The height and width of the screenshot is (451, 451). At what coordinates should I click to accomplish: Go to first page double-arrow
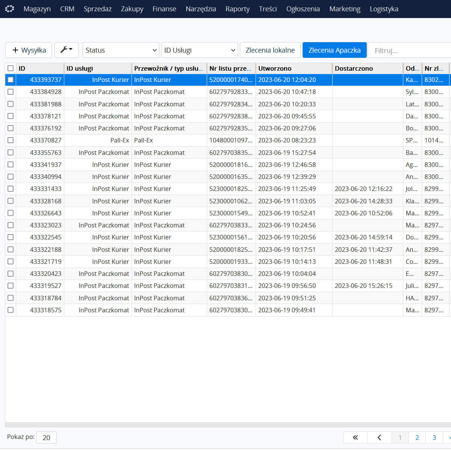tap(355, 437)
